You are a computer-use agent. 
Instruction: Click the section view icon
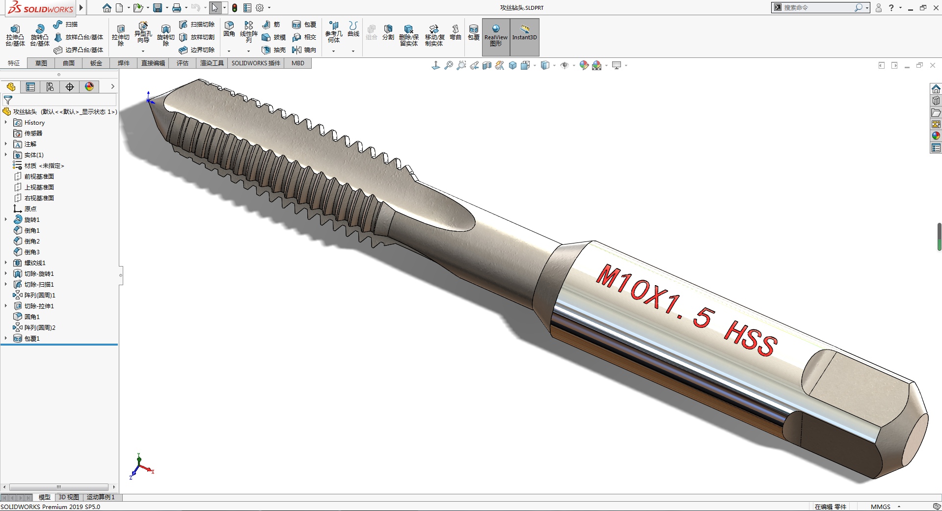(487, 65)
